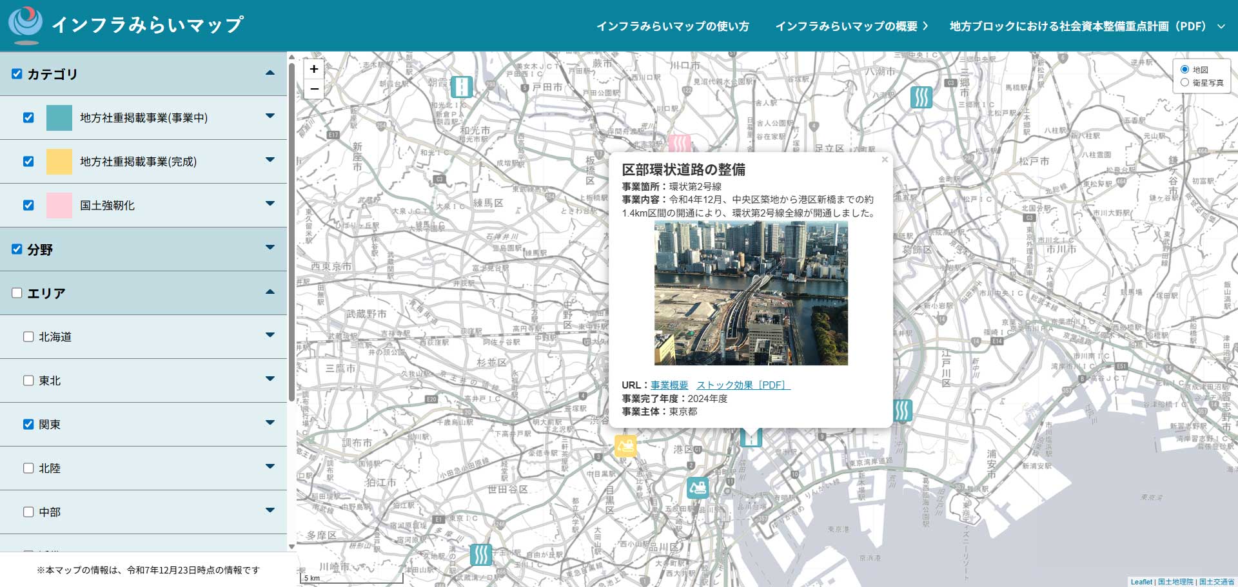Viewport: 1238px width, 587px height.
Task: Open インフラみらいマップの使い方 menu
Action: (x=673, y=26)
